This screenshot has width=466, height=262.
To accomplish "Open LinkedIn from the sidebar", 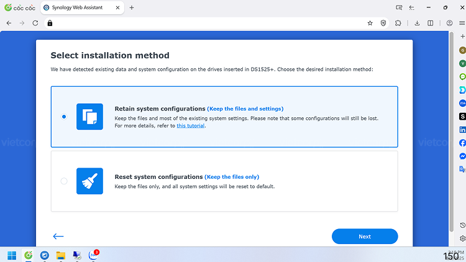I will click(x=462, y=130).
